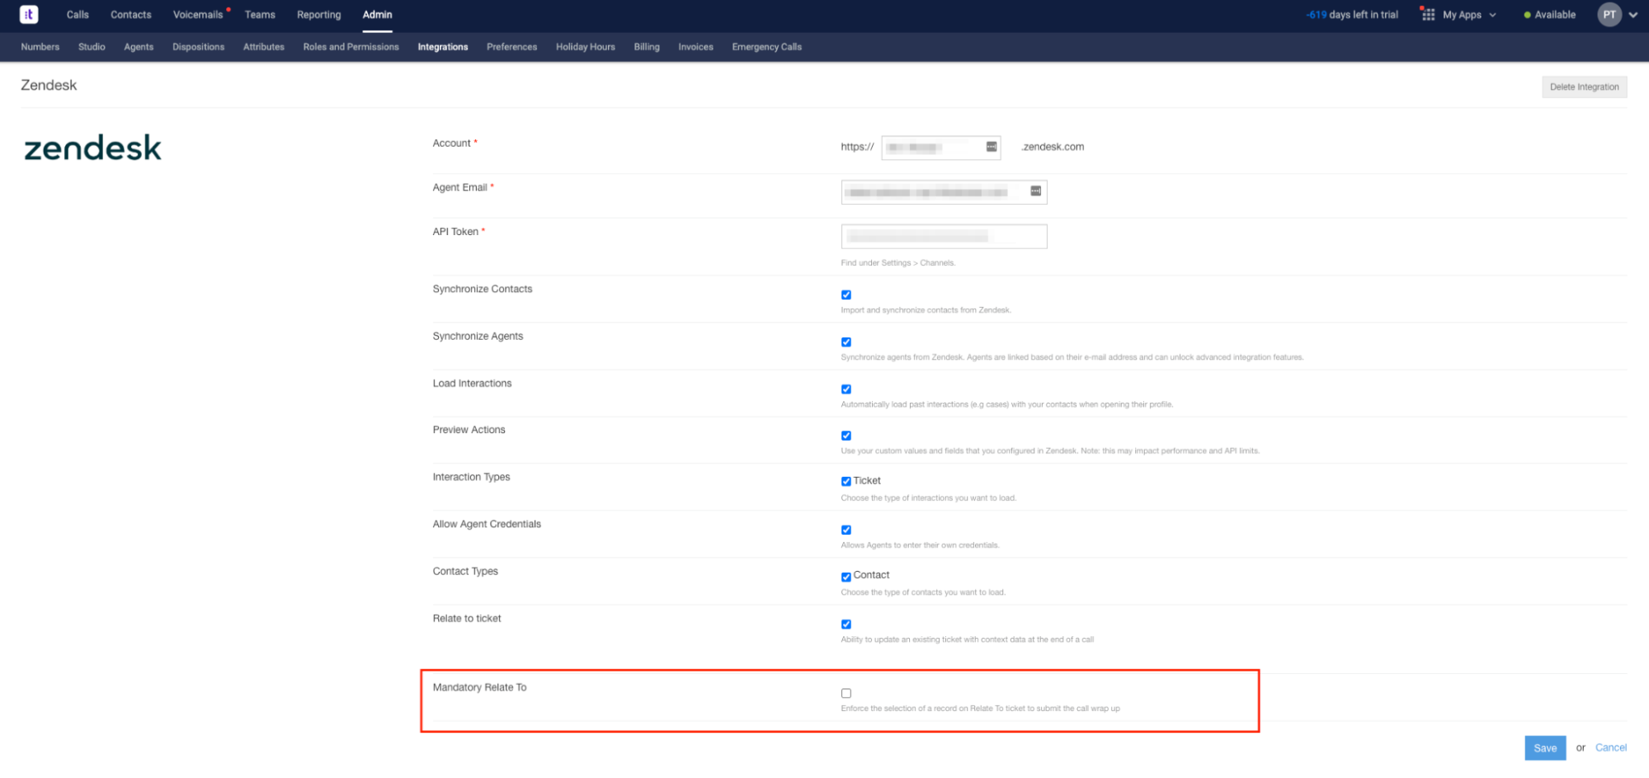Click the Delete Integration button
Viewport: 1649px width, 778px height.
click(x=1584, y=87)
